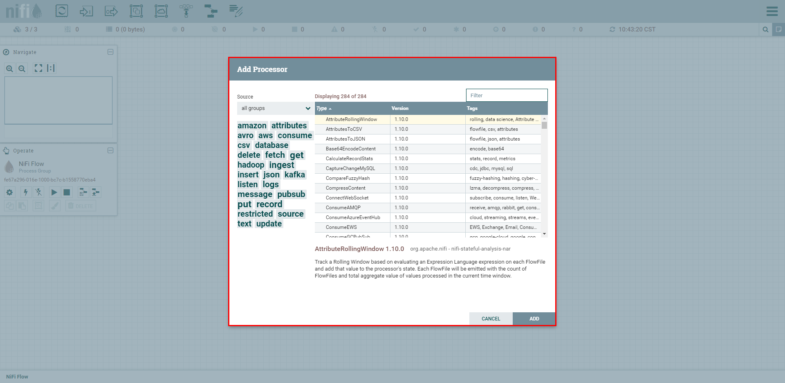Screen dimensions: 785x383
Task: Select the Process Group toolbar icon
Action: 136,11
